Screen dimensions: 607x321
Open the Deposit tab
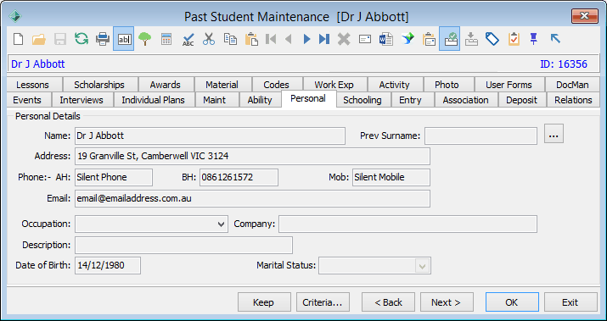tap(522, 100)
